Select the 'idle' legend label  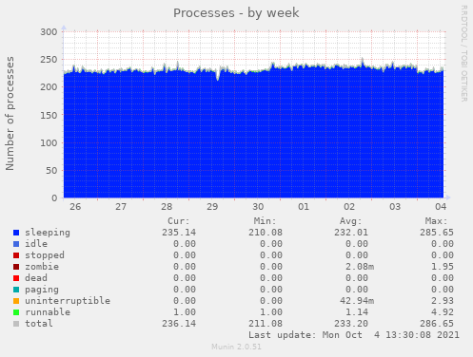(36, 244)
